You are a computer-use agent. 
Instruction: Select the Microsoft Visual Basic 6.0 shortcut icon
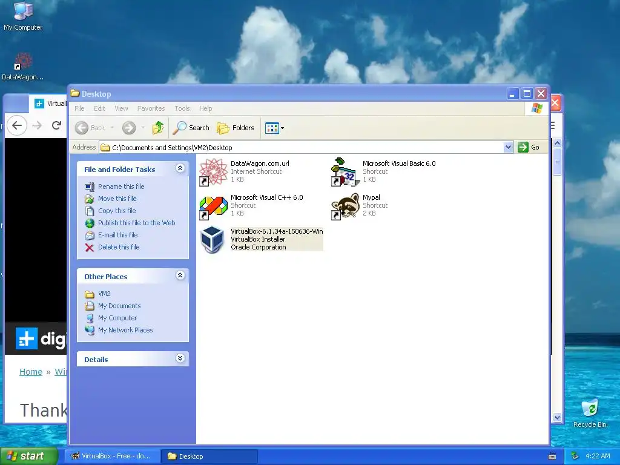(x=345, y=172)
